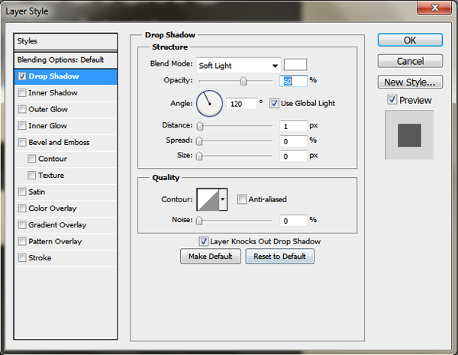Enable the Inner Shadow checkbox
The image size is (458, 355).
22,93
